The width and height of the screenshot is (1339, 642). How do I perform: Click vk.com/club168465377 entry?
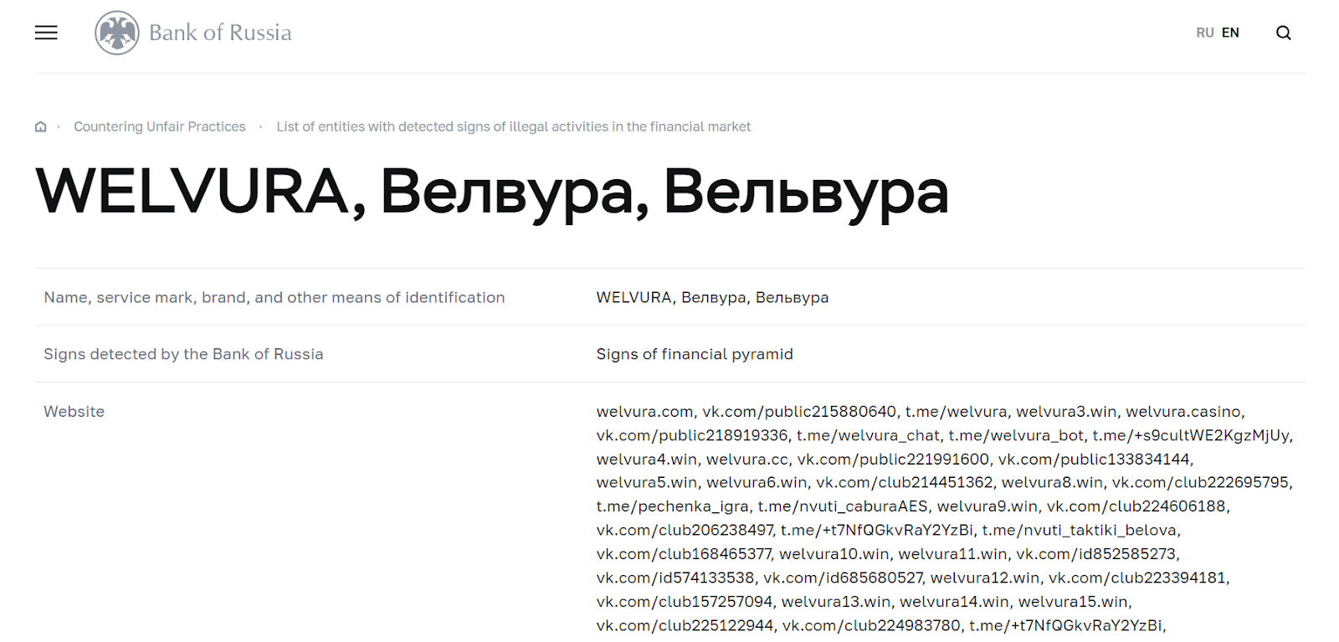[684, 553]
